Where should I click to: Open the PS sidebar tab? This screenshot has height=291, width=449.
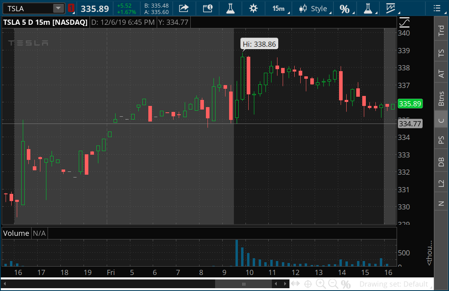pos(441,140)
